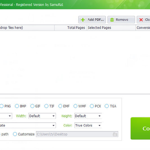This screenshot has height=150, width=150.
Task: Choose the Customsize output path option
Action: pos(15,134)
